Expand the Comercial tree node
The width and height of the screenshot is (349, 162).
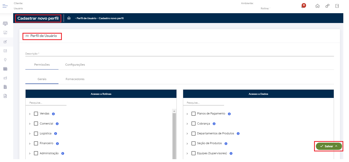(30, 124)
